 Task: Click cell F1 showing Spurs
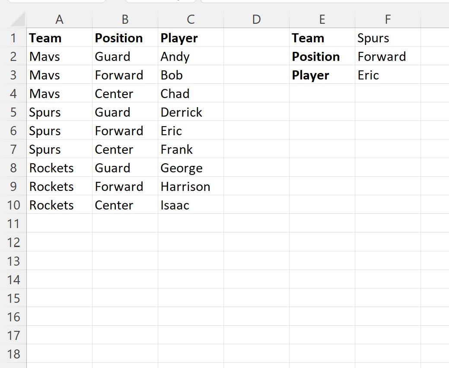388,38
